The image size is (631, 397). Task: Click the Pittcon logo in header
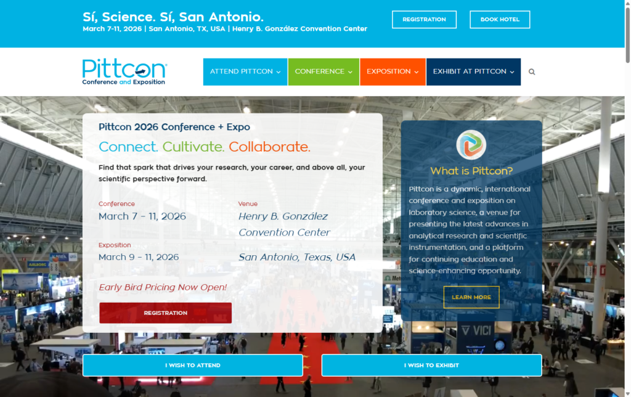click(x=124, y=72)
